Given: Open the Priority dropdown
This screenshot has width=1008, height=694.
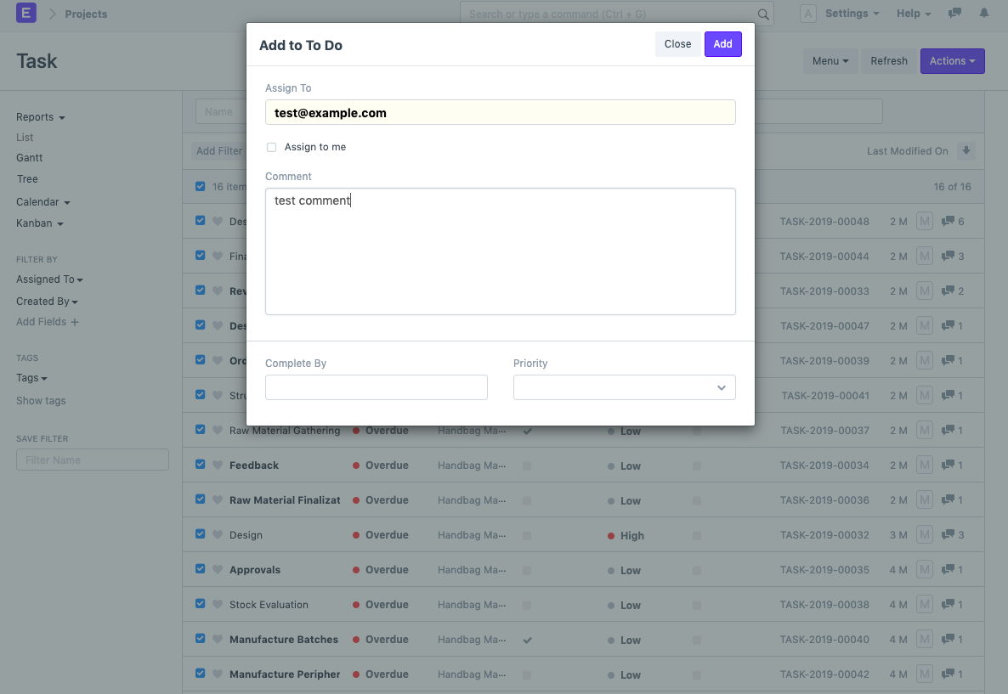Looking at the screenshot, I should (x=624, y=387).
